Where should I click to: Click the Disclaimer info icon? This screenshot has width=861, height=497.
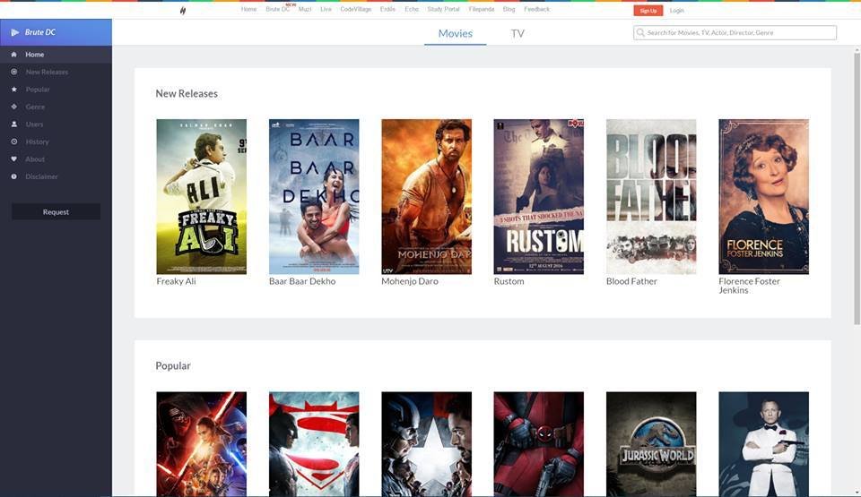point(13,176)
